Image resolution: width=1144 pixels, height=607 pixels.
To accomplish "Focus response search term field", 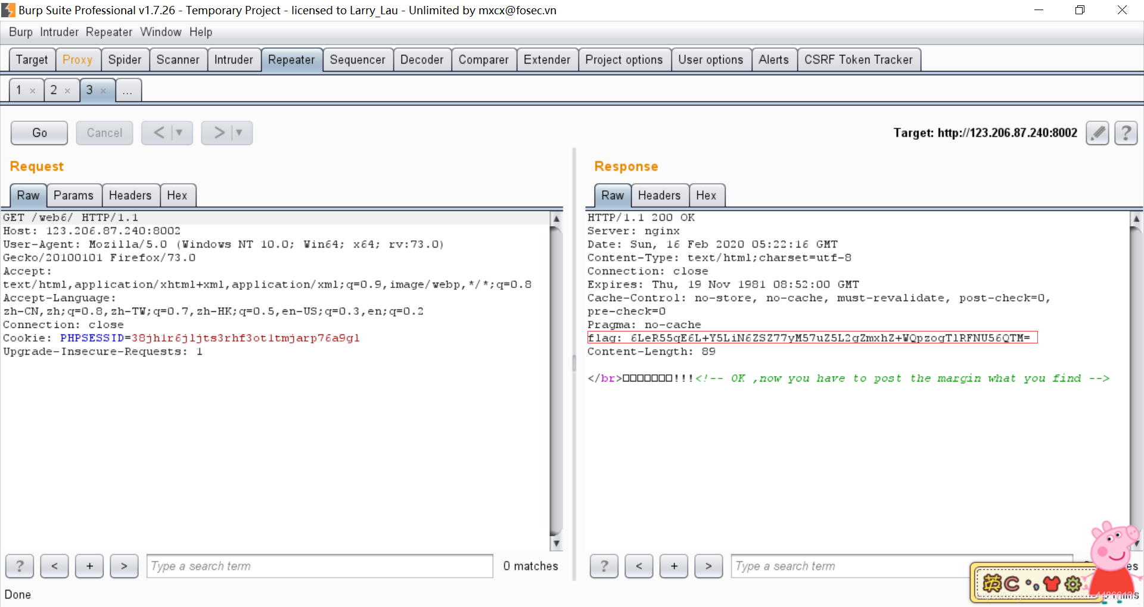I will [902, 566].
